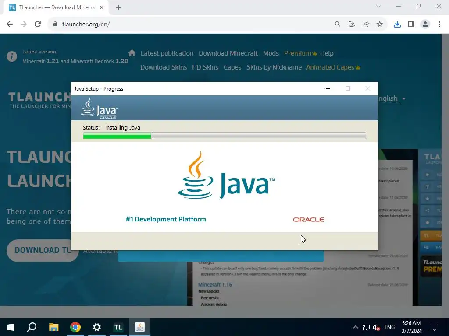Click the red ORACLE logo in installer
Image resolution: width=449 pixels, height=336 pixels.
[308, 220]
